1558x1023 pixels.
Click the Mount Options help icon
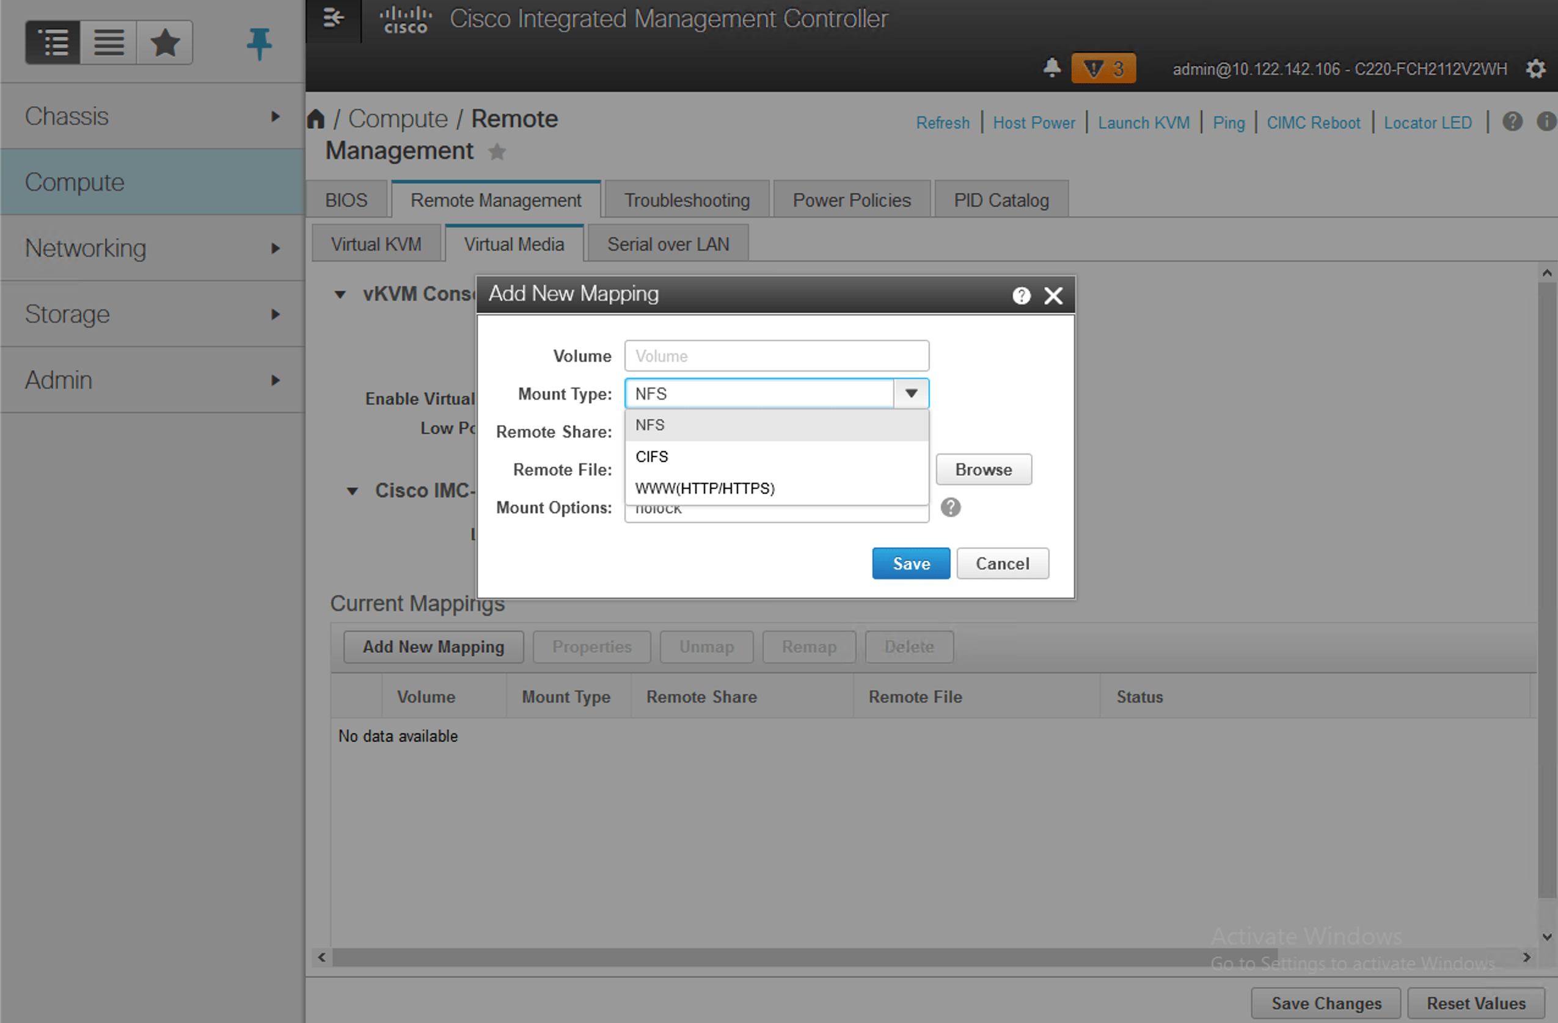pos(951,508)
